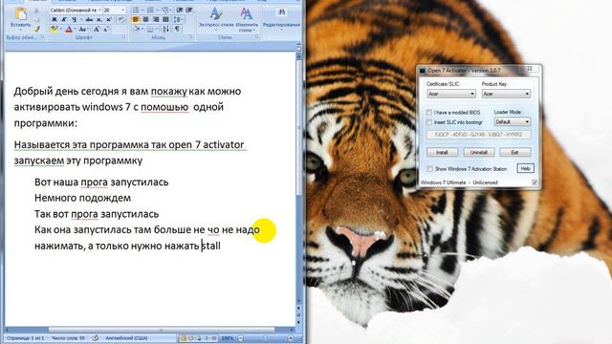The image size is (612, 344).
Task: Open the font size dropdown showing 20
Action: 123,10
